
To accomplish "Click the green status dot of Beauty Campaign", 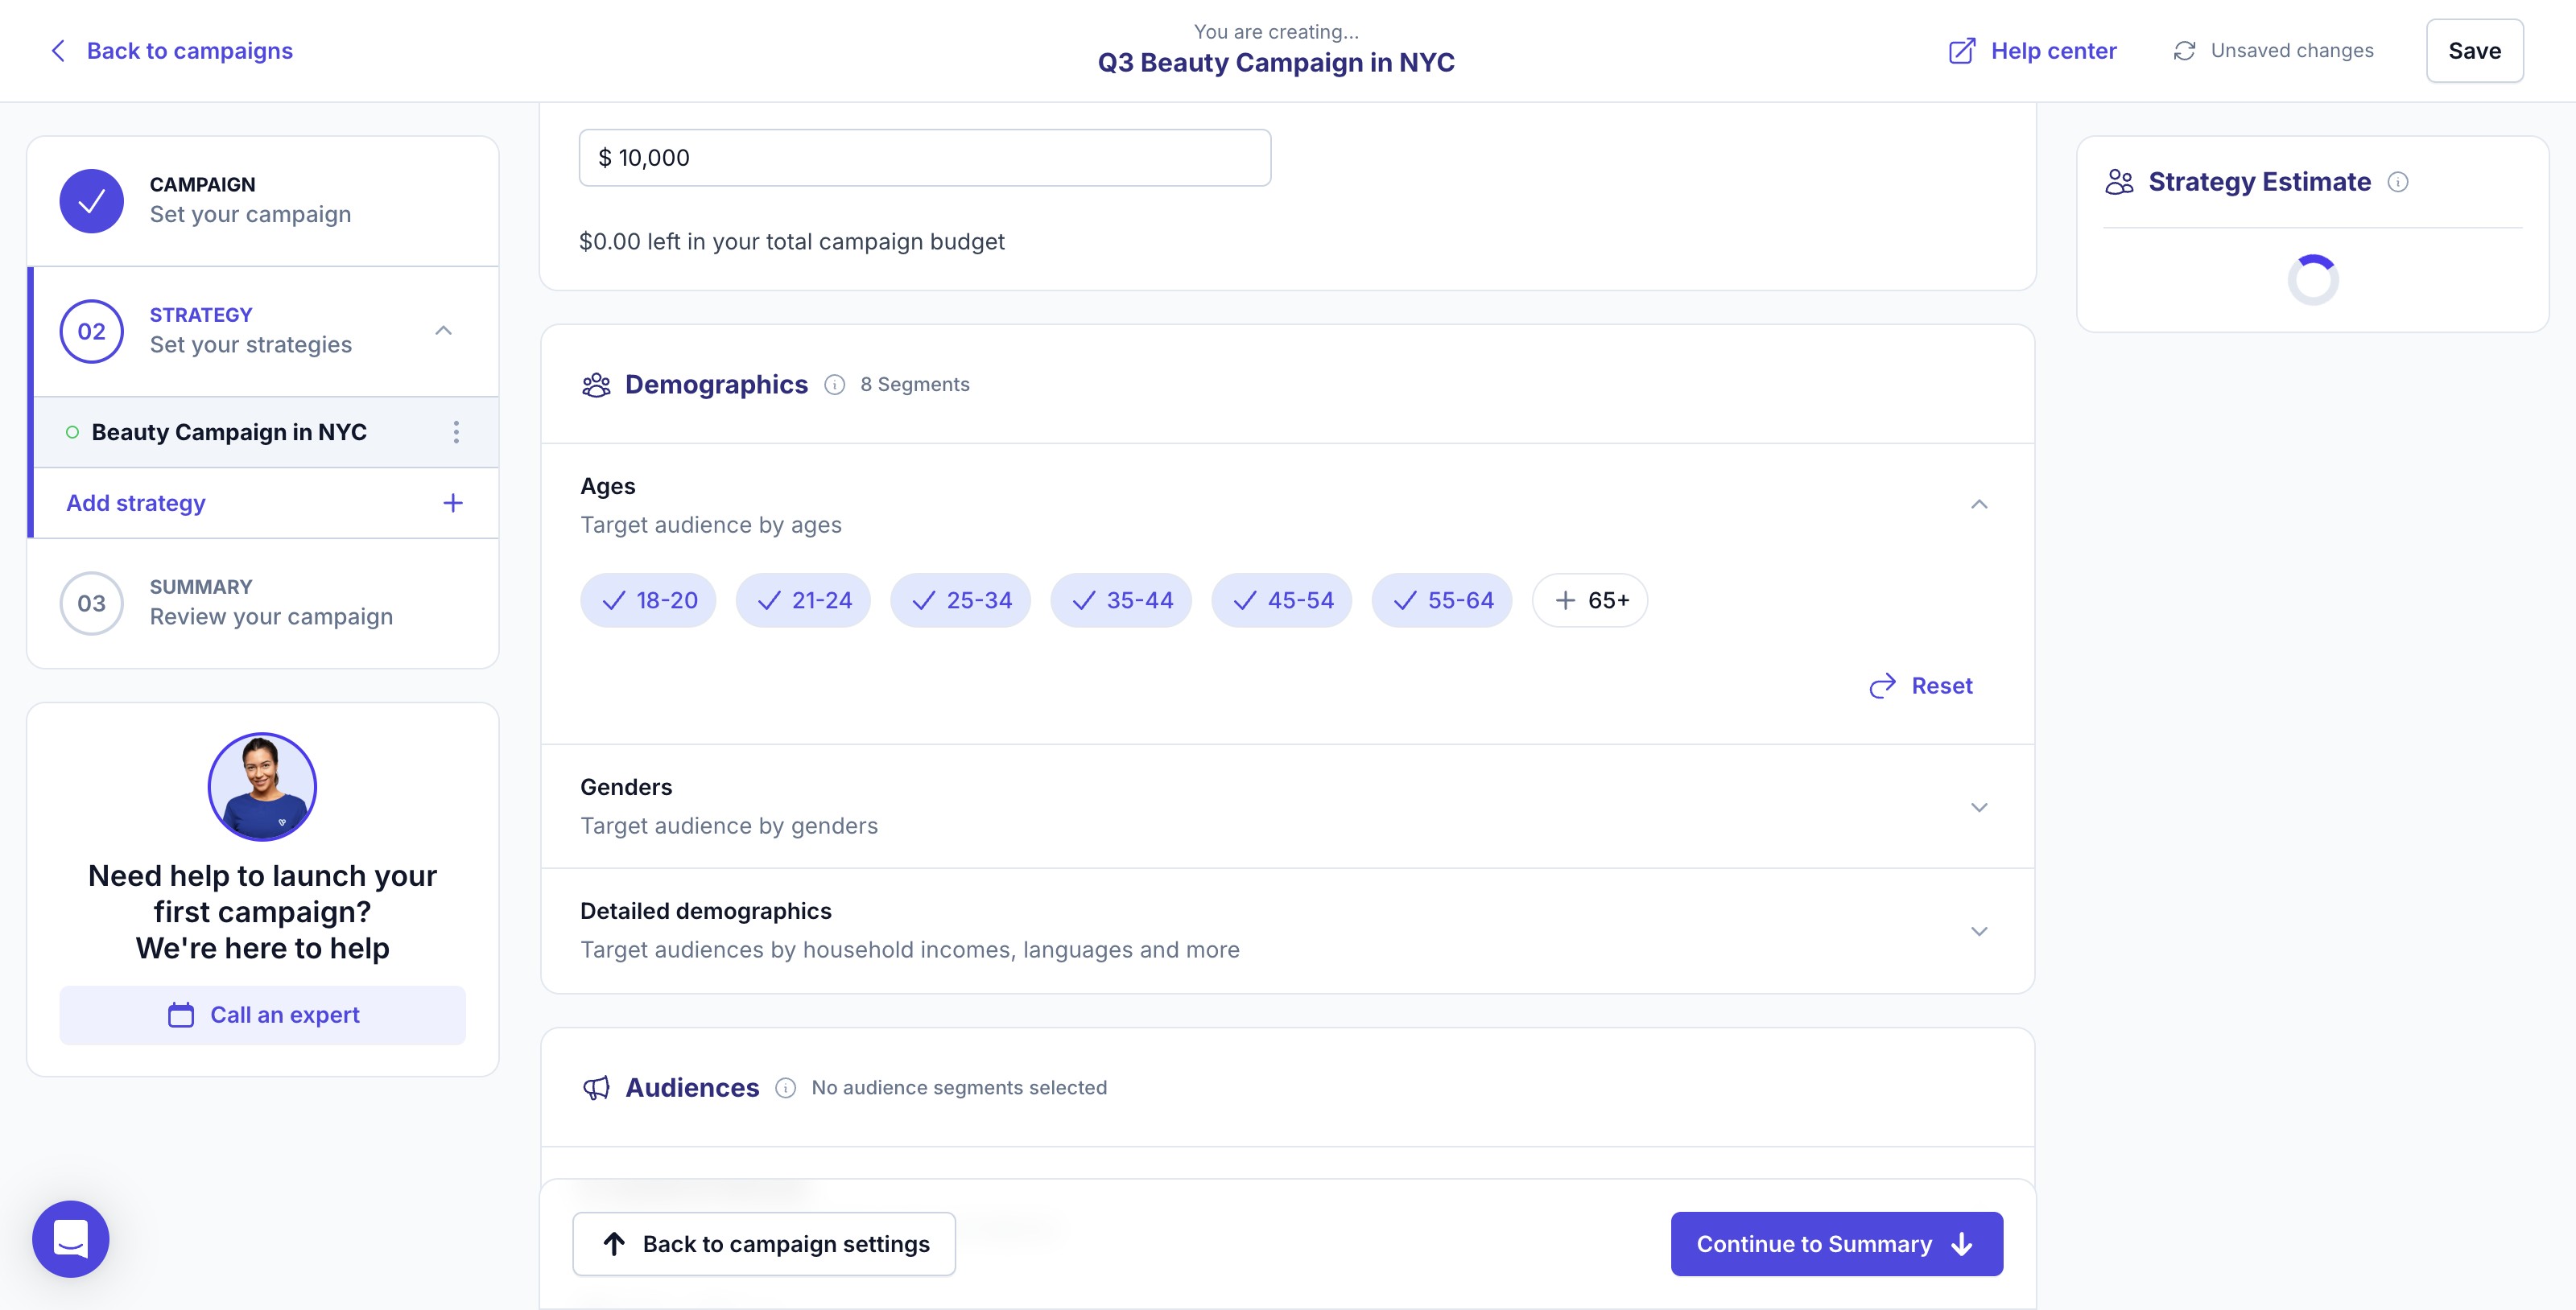I will [x=72, y=433].
